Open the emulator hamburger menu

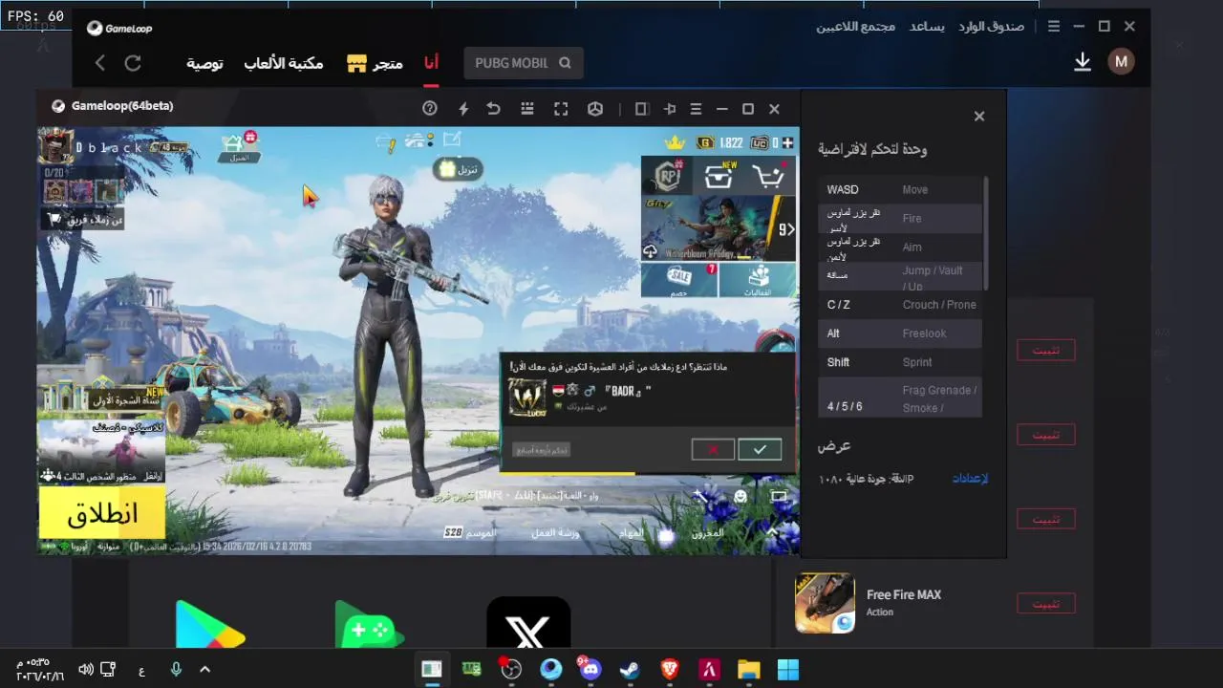coord(697,109)
